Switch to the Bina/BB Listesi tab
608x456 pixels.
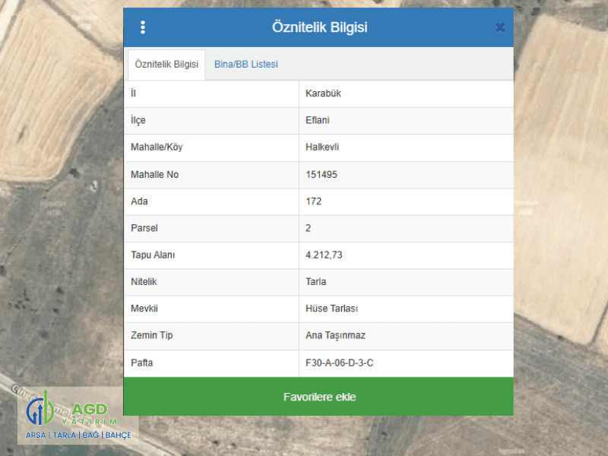245,65
